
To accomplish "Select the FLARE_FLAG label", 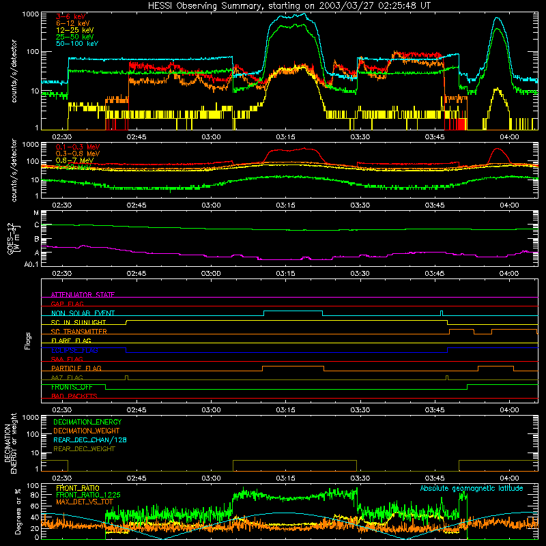I will tap(71, 341).
